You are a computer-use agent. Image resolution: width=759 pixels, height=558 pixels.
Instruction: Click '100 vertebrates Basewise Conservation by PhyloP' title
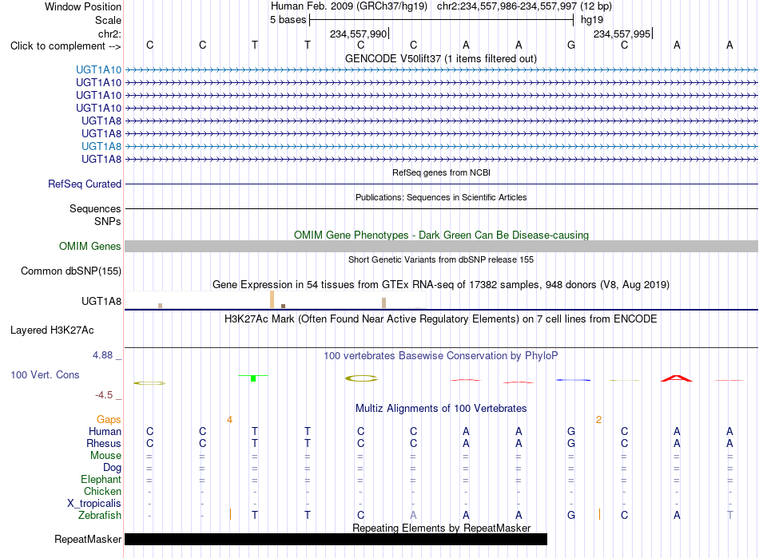click(441, 355)
